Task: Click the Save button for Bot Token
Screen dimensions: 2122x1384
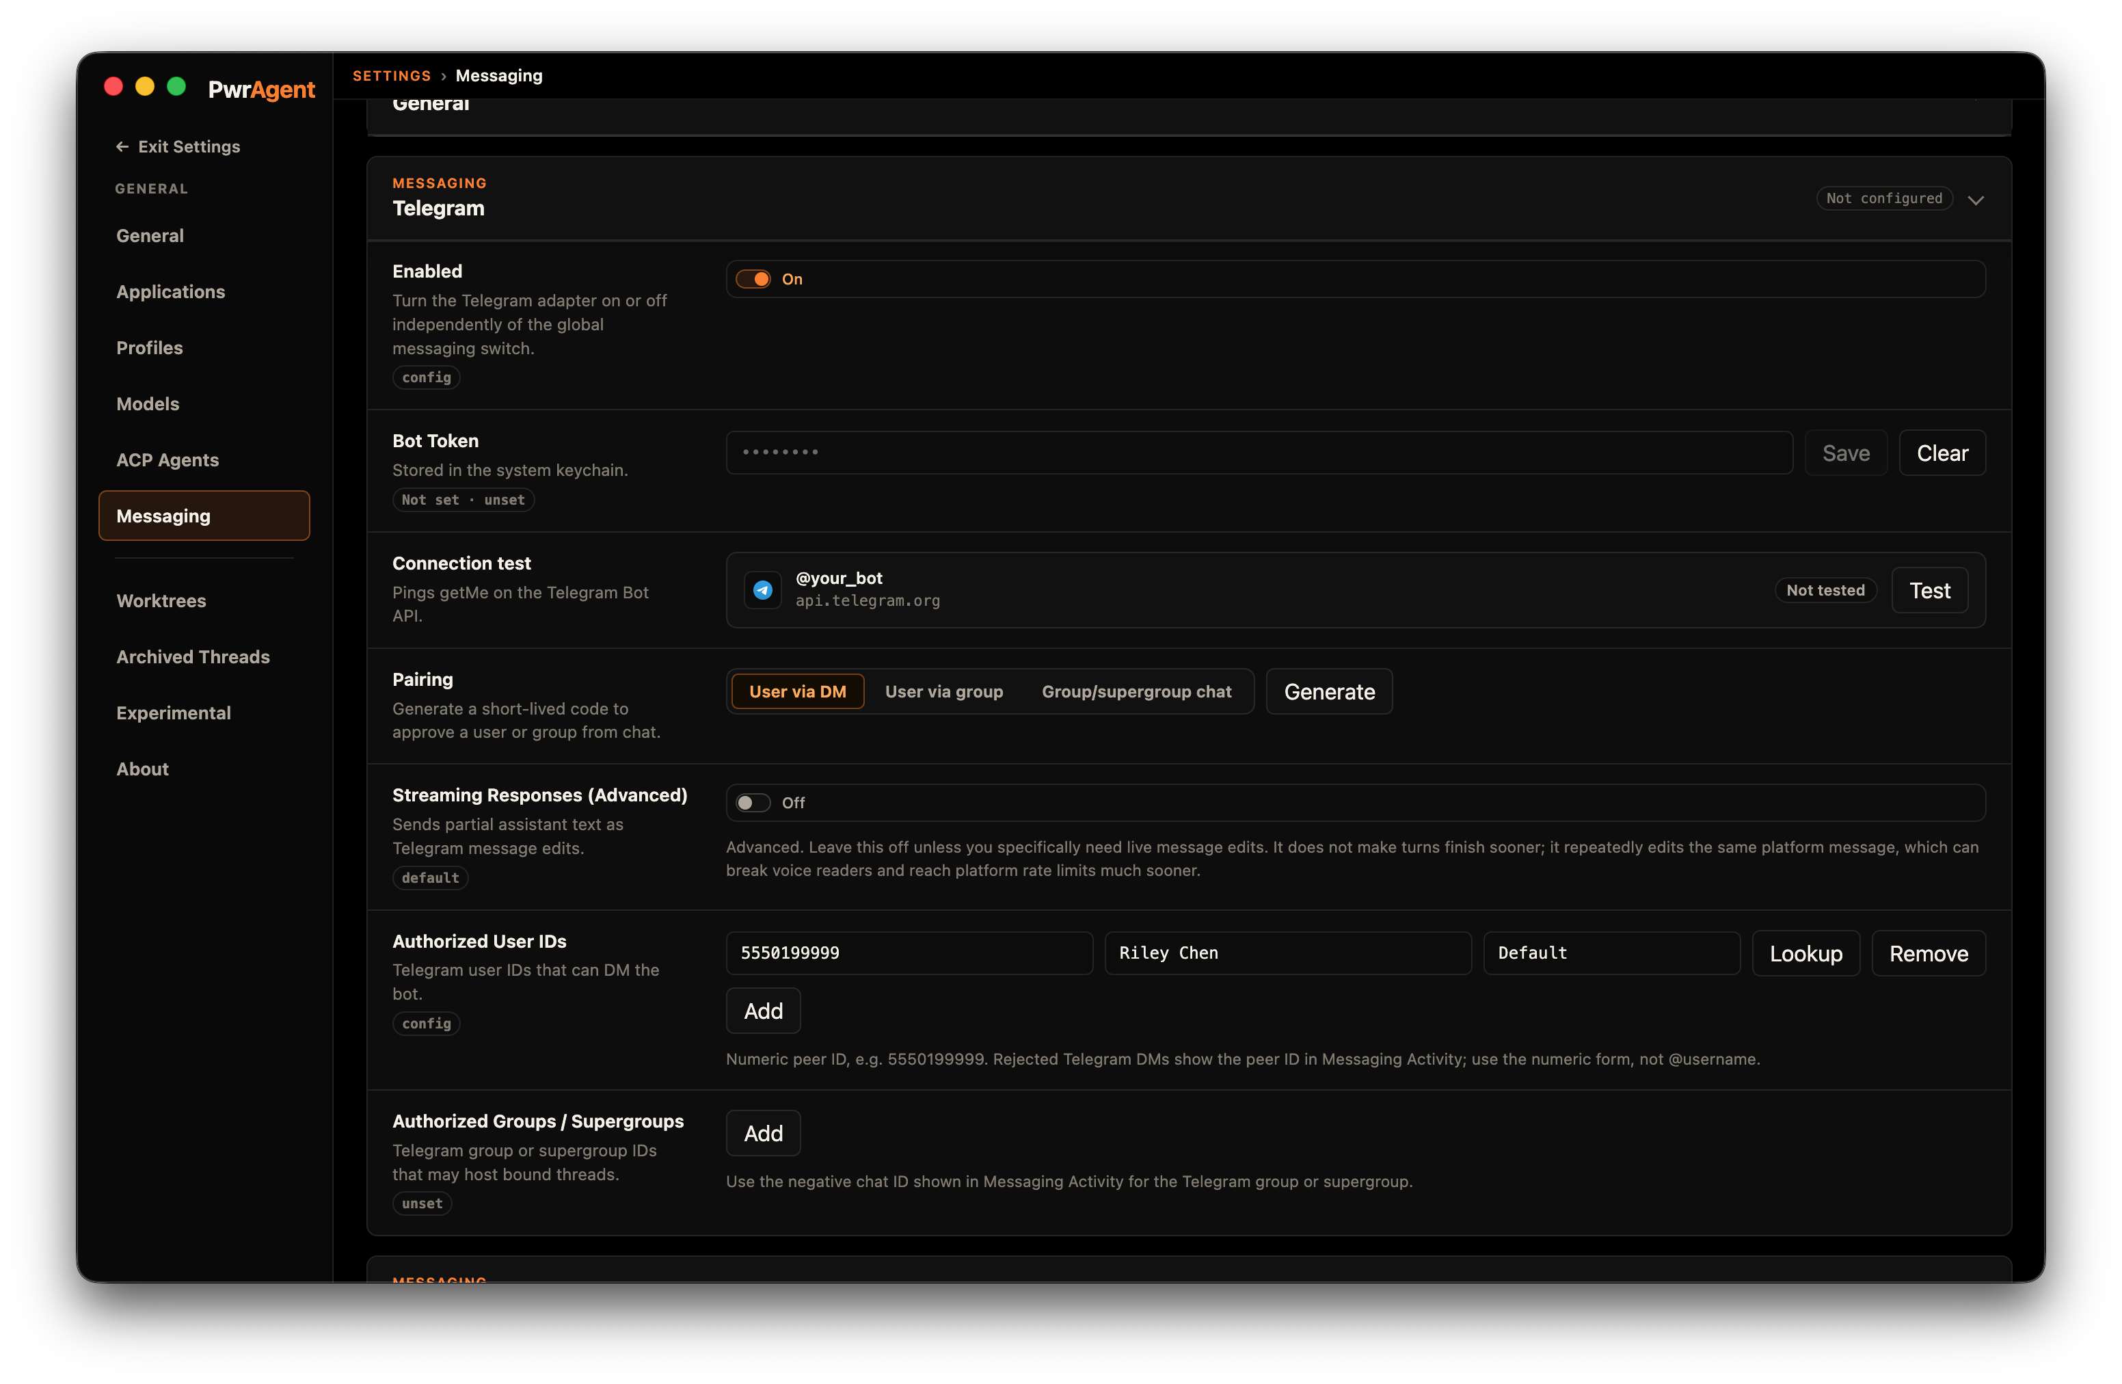Action: pos(1846,453)
